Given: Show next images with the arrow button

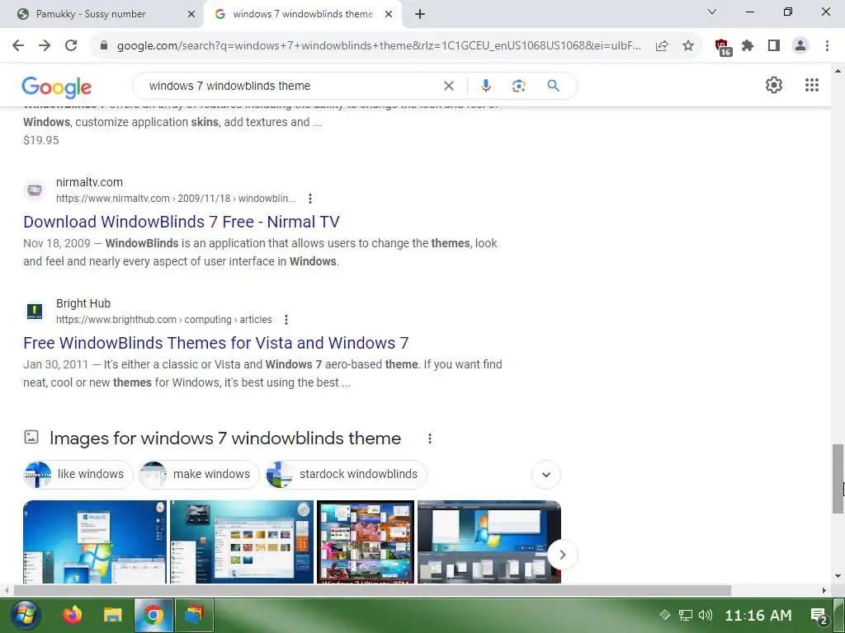Looking at the screenshot, I should coord(562,555).
